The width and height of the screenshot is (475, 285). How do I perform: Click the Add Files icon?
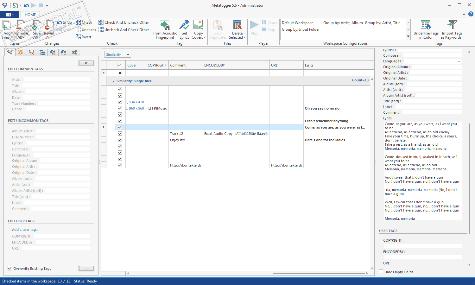[7, 25]
